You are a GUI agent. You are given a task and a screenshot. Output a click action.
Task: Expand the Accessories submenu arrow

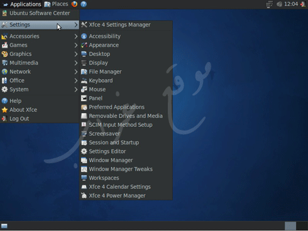pos(76,36)
